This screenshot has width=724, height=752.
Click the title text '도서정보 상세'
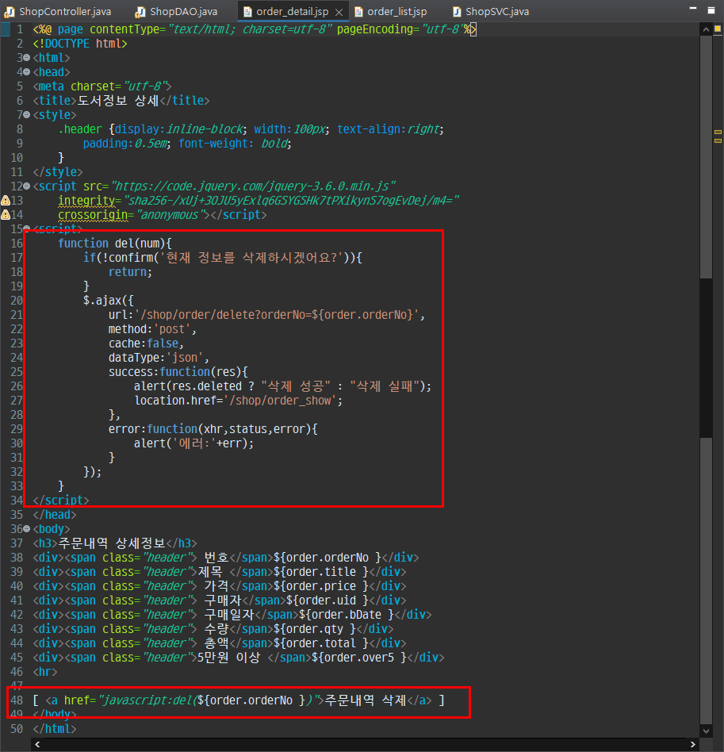(x=118, y=101)
